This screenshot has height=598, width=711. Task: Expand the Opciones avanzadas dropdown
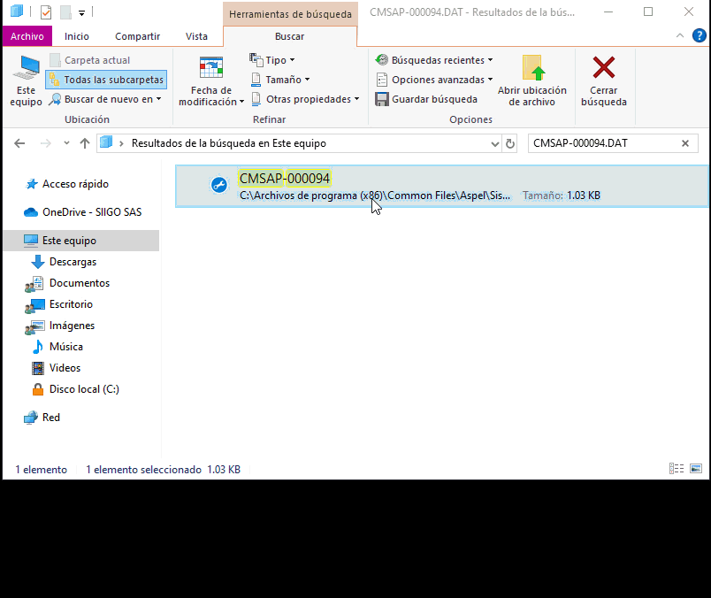point(434,80)
